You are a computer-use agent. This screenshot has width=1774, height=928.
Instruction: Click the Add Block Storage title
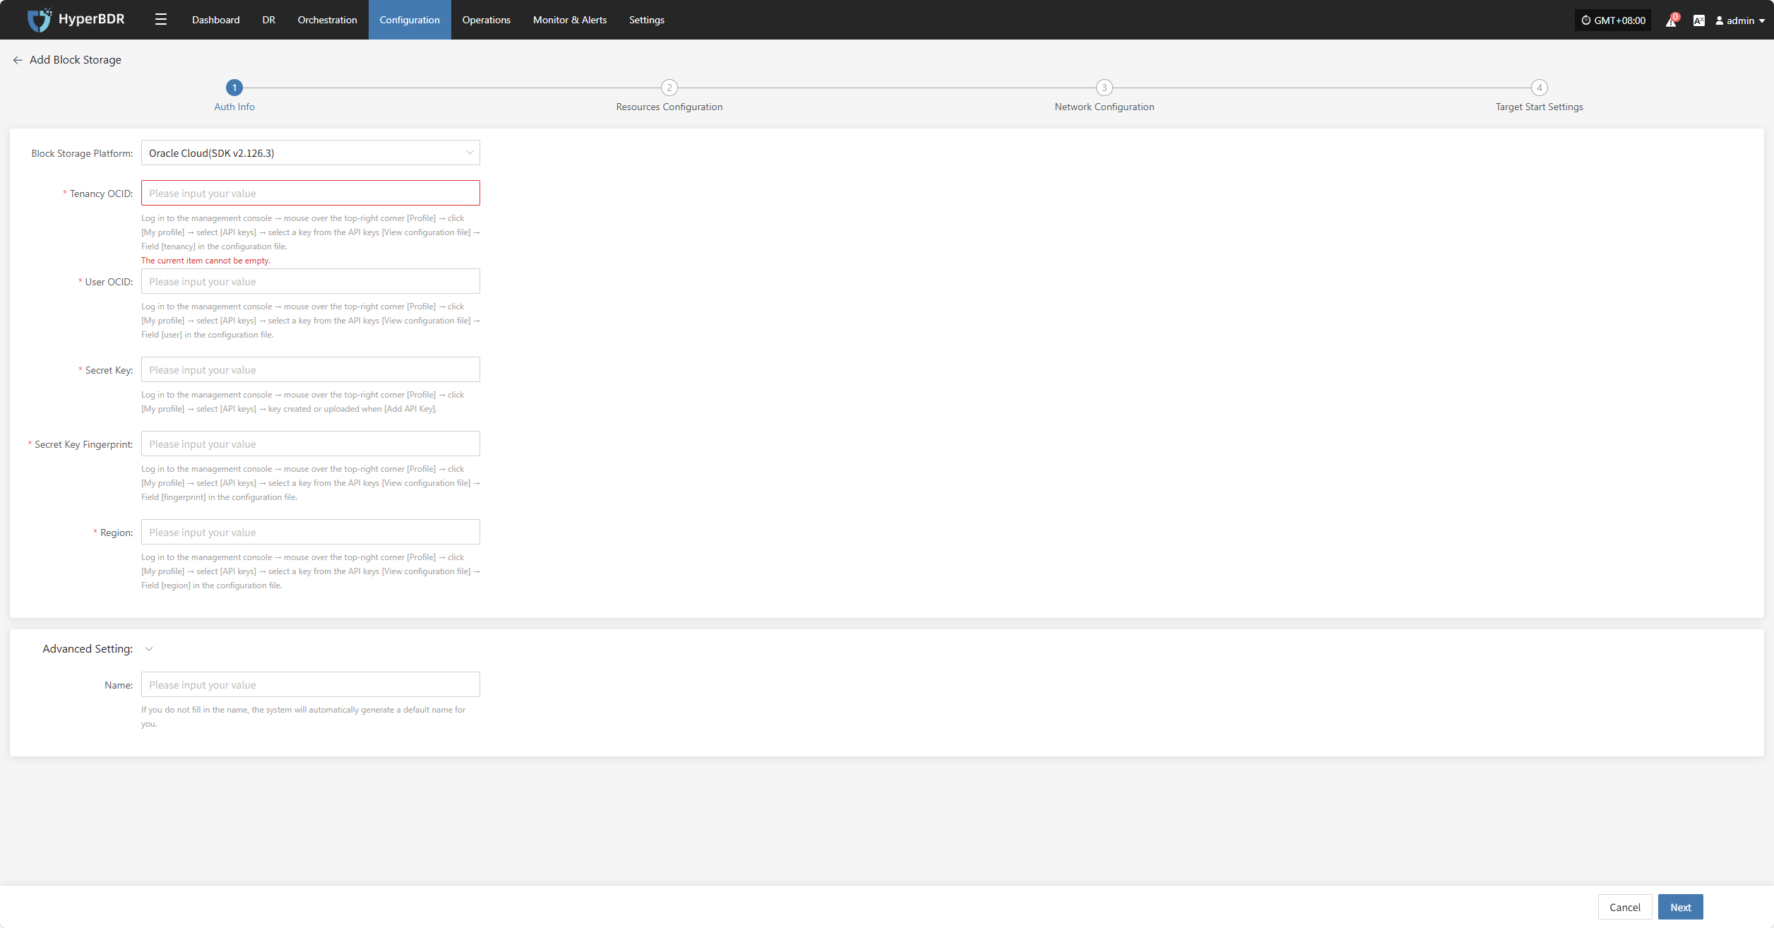(x=76, y=60)
